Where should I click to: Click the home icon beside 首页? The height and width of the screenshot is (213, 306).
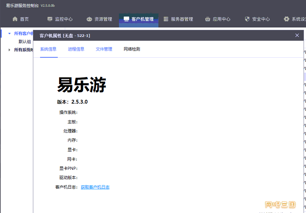[x=15, y=19]
